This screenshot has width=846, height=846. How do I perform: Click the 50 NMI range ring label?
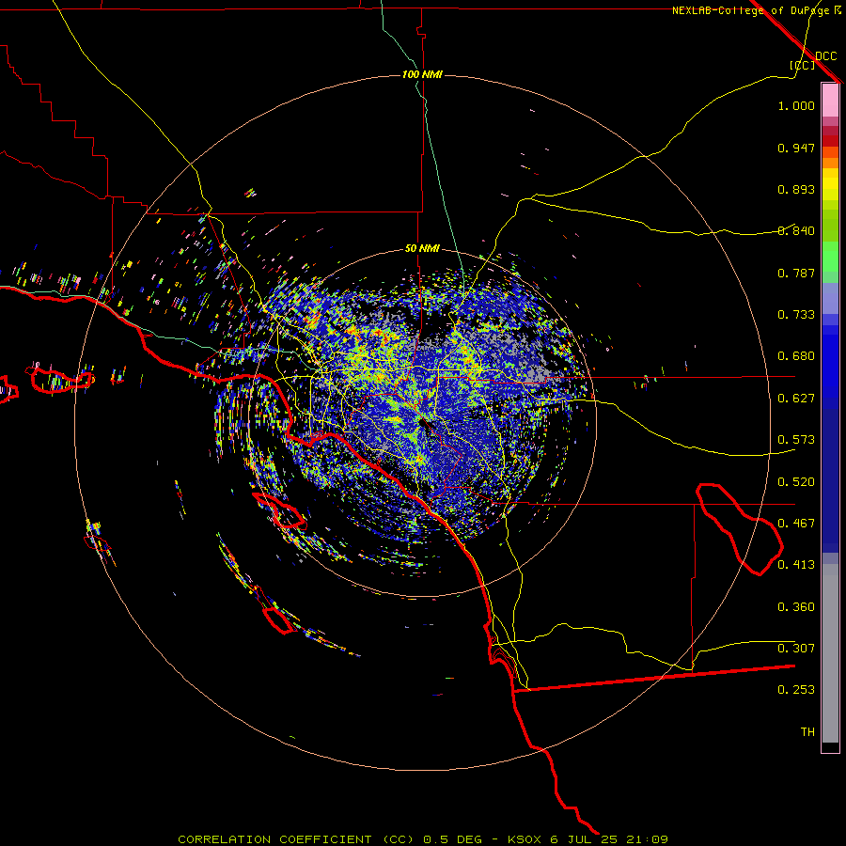[x=422, y=248]
